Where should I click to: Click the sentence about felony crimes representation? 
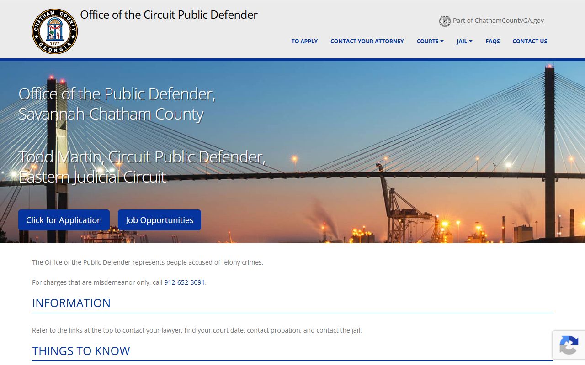coord(148,262)
